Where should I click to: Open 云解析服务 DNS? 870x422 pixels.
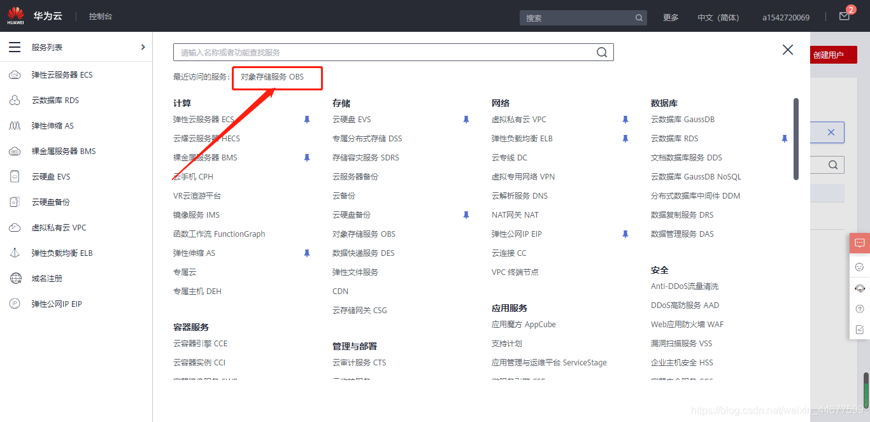[520, 196]
